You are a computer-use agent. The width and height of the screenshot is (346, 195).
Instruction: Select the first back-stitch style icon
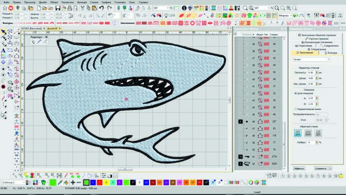(298, 133)
